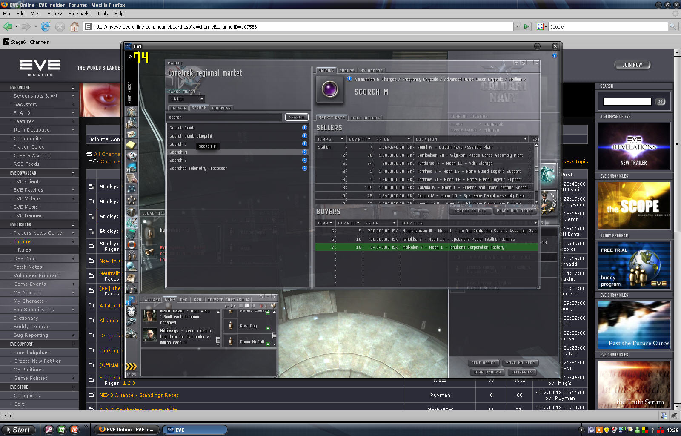Collapse the EVE Download sidebar section
The image size is (681, 436).
pos(73,173)
